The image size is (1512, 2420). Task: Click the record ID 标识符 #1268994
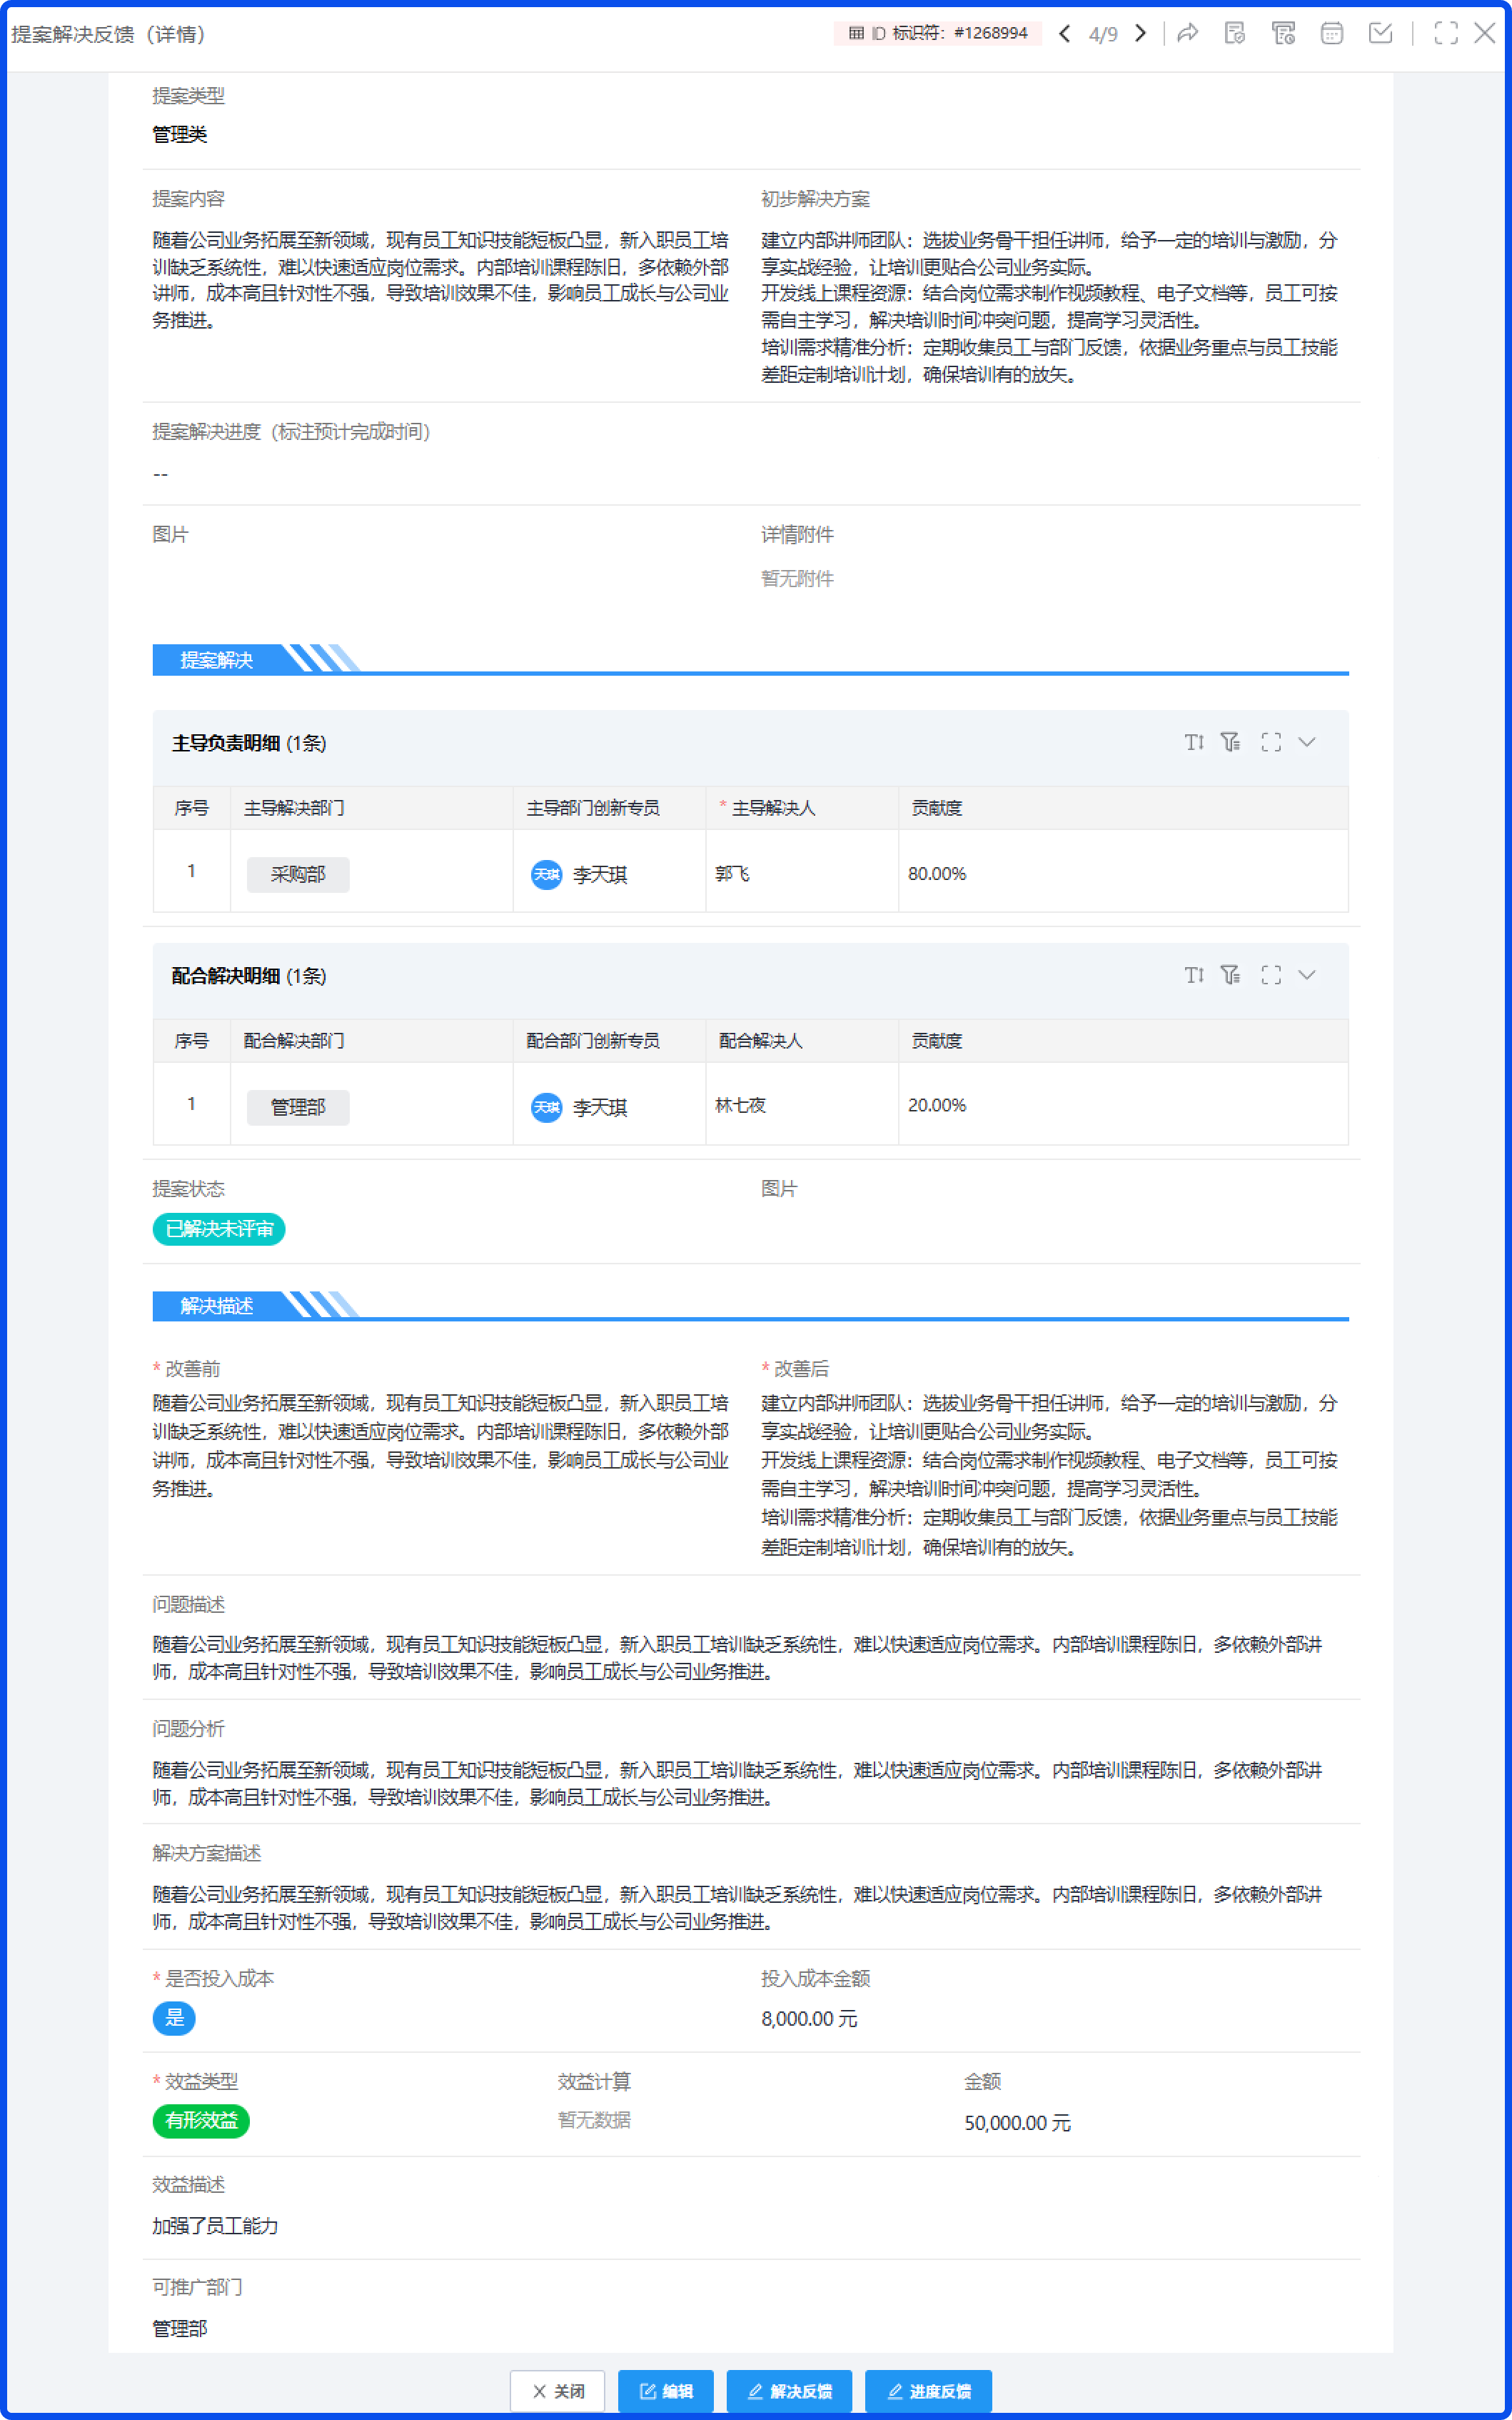[940, 32]
